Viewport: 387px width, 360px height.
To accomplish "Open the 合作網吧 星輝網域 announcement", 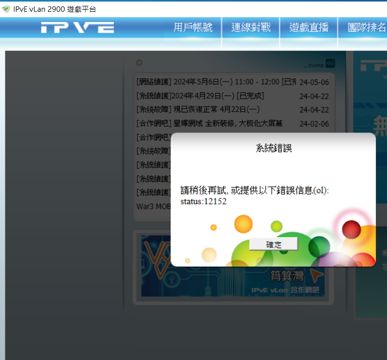I will 209,123.
